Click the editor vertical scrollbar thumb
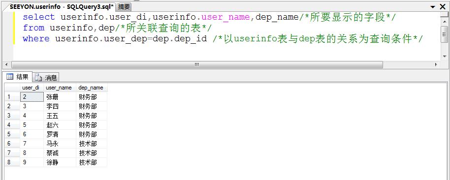 [444, 34]
